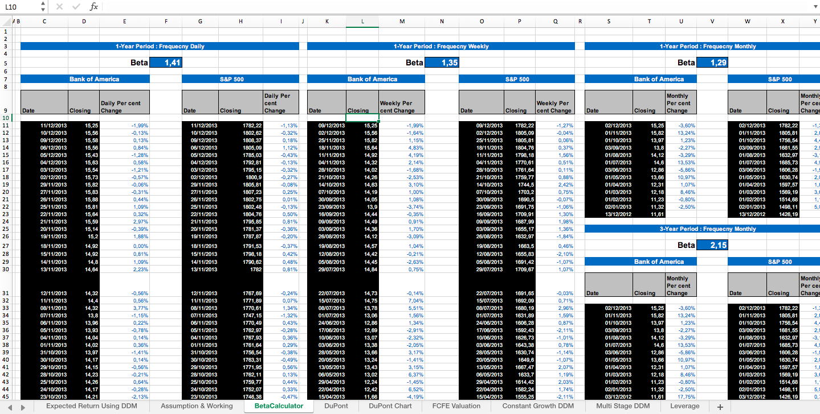Select row 27 header
820x414 pixels.
(x=6, y=246)
